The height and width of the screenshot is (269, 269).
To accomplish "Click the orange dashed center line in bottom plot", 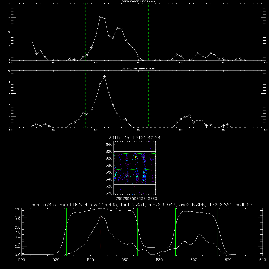I will point(150,232).
